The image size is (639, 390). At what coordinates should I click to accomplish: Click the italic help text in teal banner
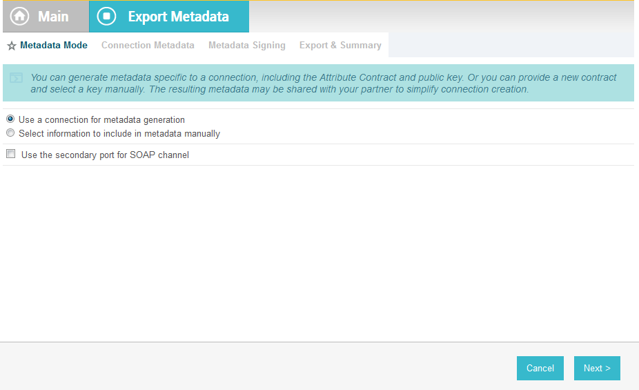(324, 83)
